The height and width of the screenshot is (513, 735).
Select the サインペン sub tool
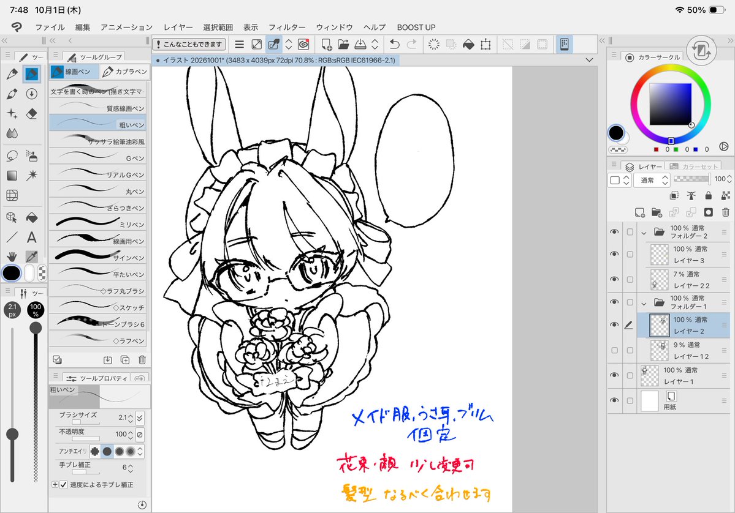click(x=97, y=257)
